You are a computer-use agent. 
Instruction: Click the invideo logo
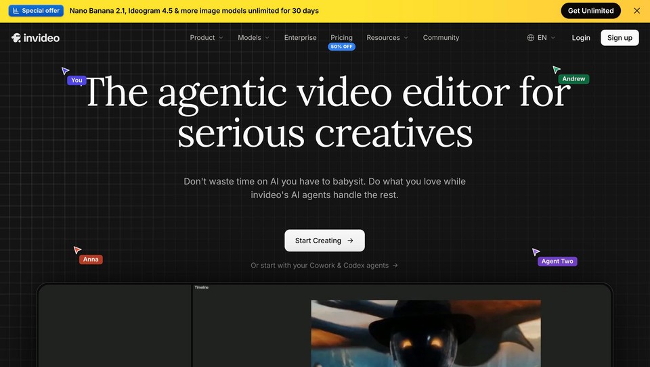coord(35,38)
